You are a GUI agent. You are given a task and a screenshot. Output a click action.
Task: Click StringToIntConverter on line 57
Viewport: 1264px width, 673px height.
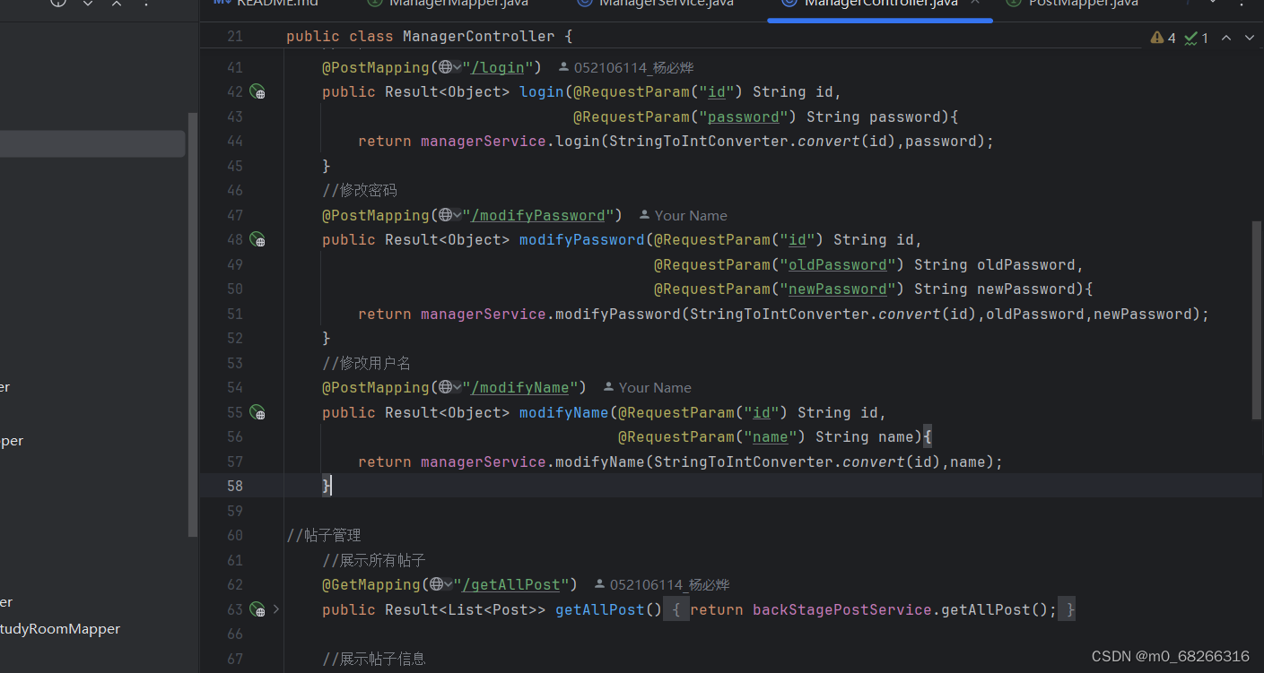[744, 462]
